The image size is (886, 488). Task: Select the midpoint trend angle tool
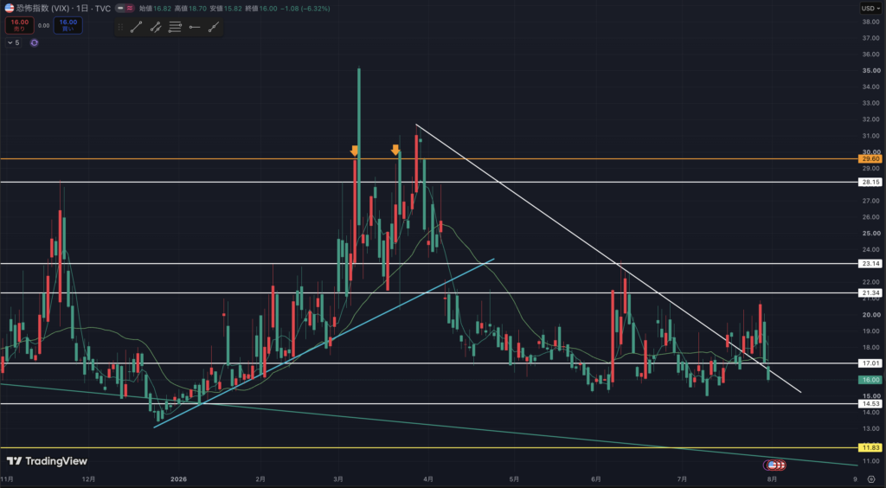214,27
